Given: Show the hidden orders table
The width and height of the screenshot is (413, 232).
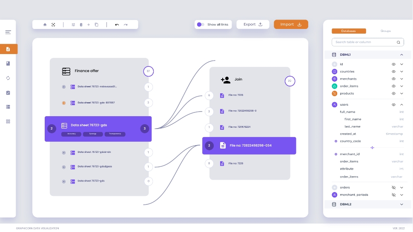Looking at the screenshot, I should [393, 187].
